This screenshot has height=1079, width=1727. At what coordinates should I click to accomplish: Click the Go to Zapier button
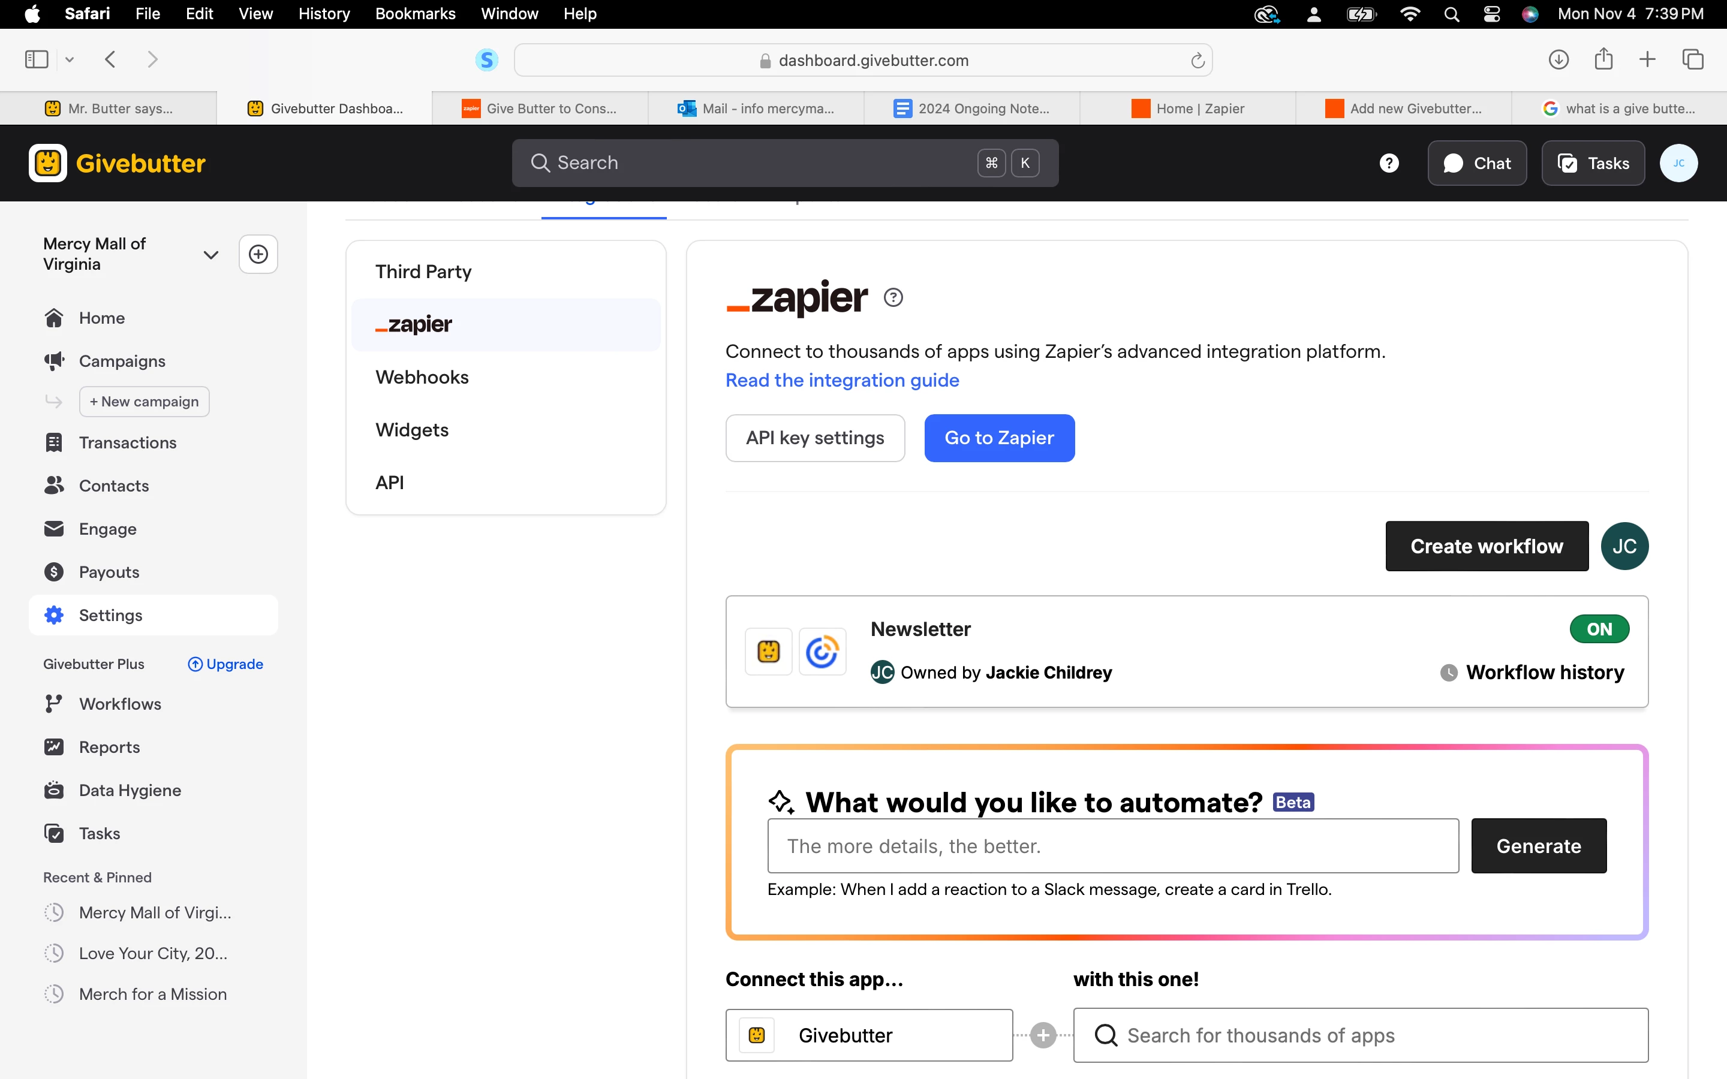coord(998,438)
